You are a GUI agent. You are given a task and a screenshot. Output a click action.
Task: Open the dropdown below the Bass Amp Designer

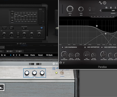tap(2, 47)
